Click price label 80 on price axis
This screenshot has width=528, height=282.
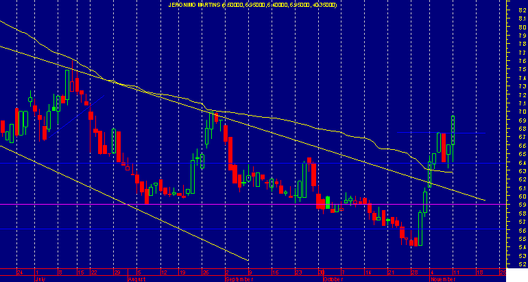click(523, 27)
